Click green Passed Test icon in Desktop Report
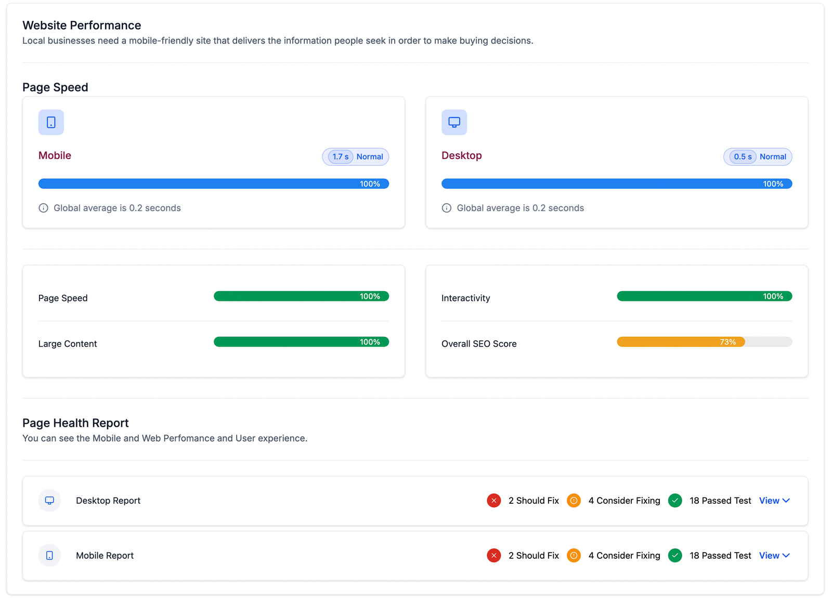Viewport: 832px width, 603px height. [x=675, y=501]
